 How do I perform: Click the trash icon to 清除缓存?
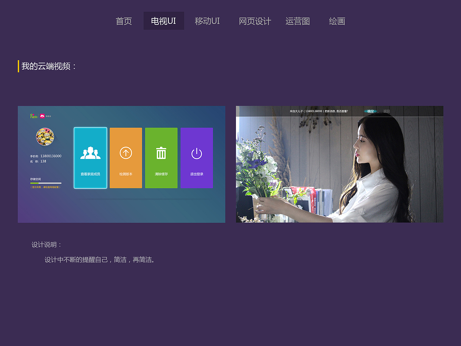161,152
